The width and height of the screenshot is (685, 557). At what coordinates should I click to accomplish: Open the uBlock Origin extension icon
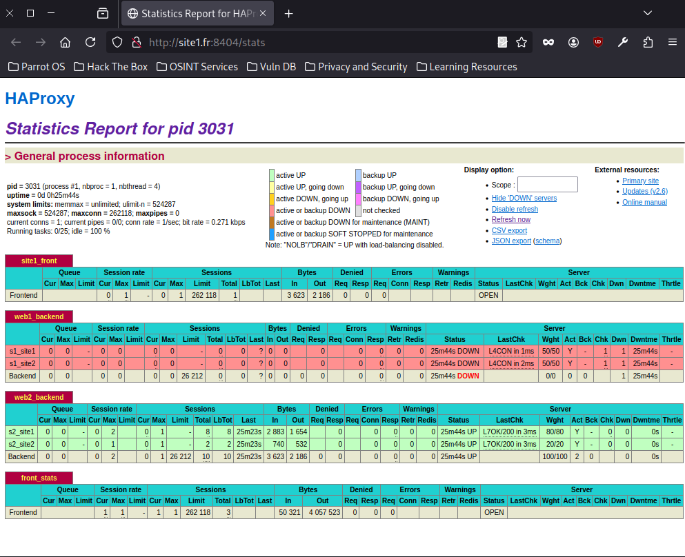(x=598, y=42)
